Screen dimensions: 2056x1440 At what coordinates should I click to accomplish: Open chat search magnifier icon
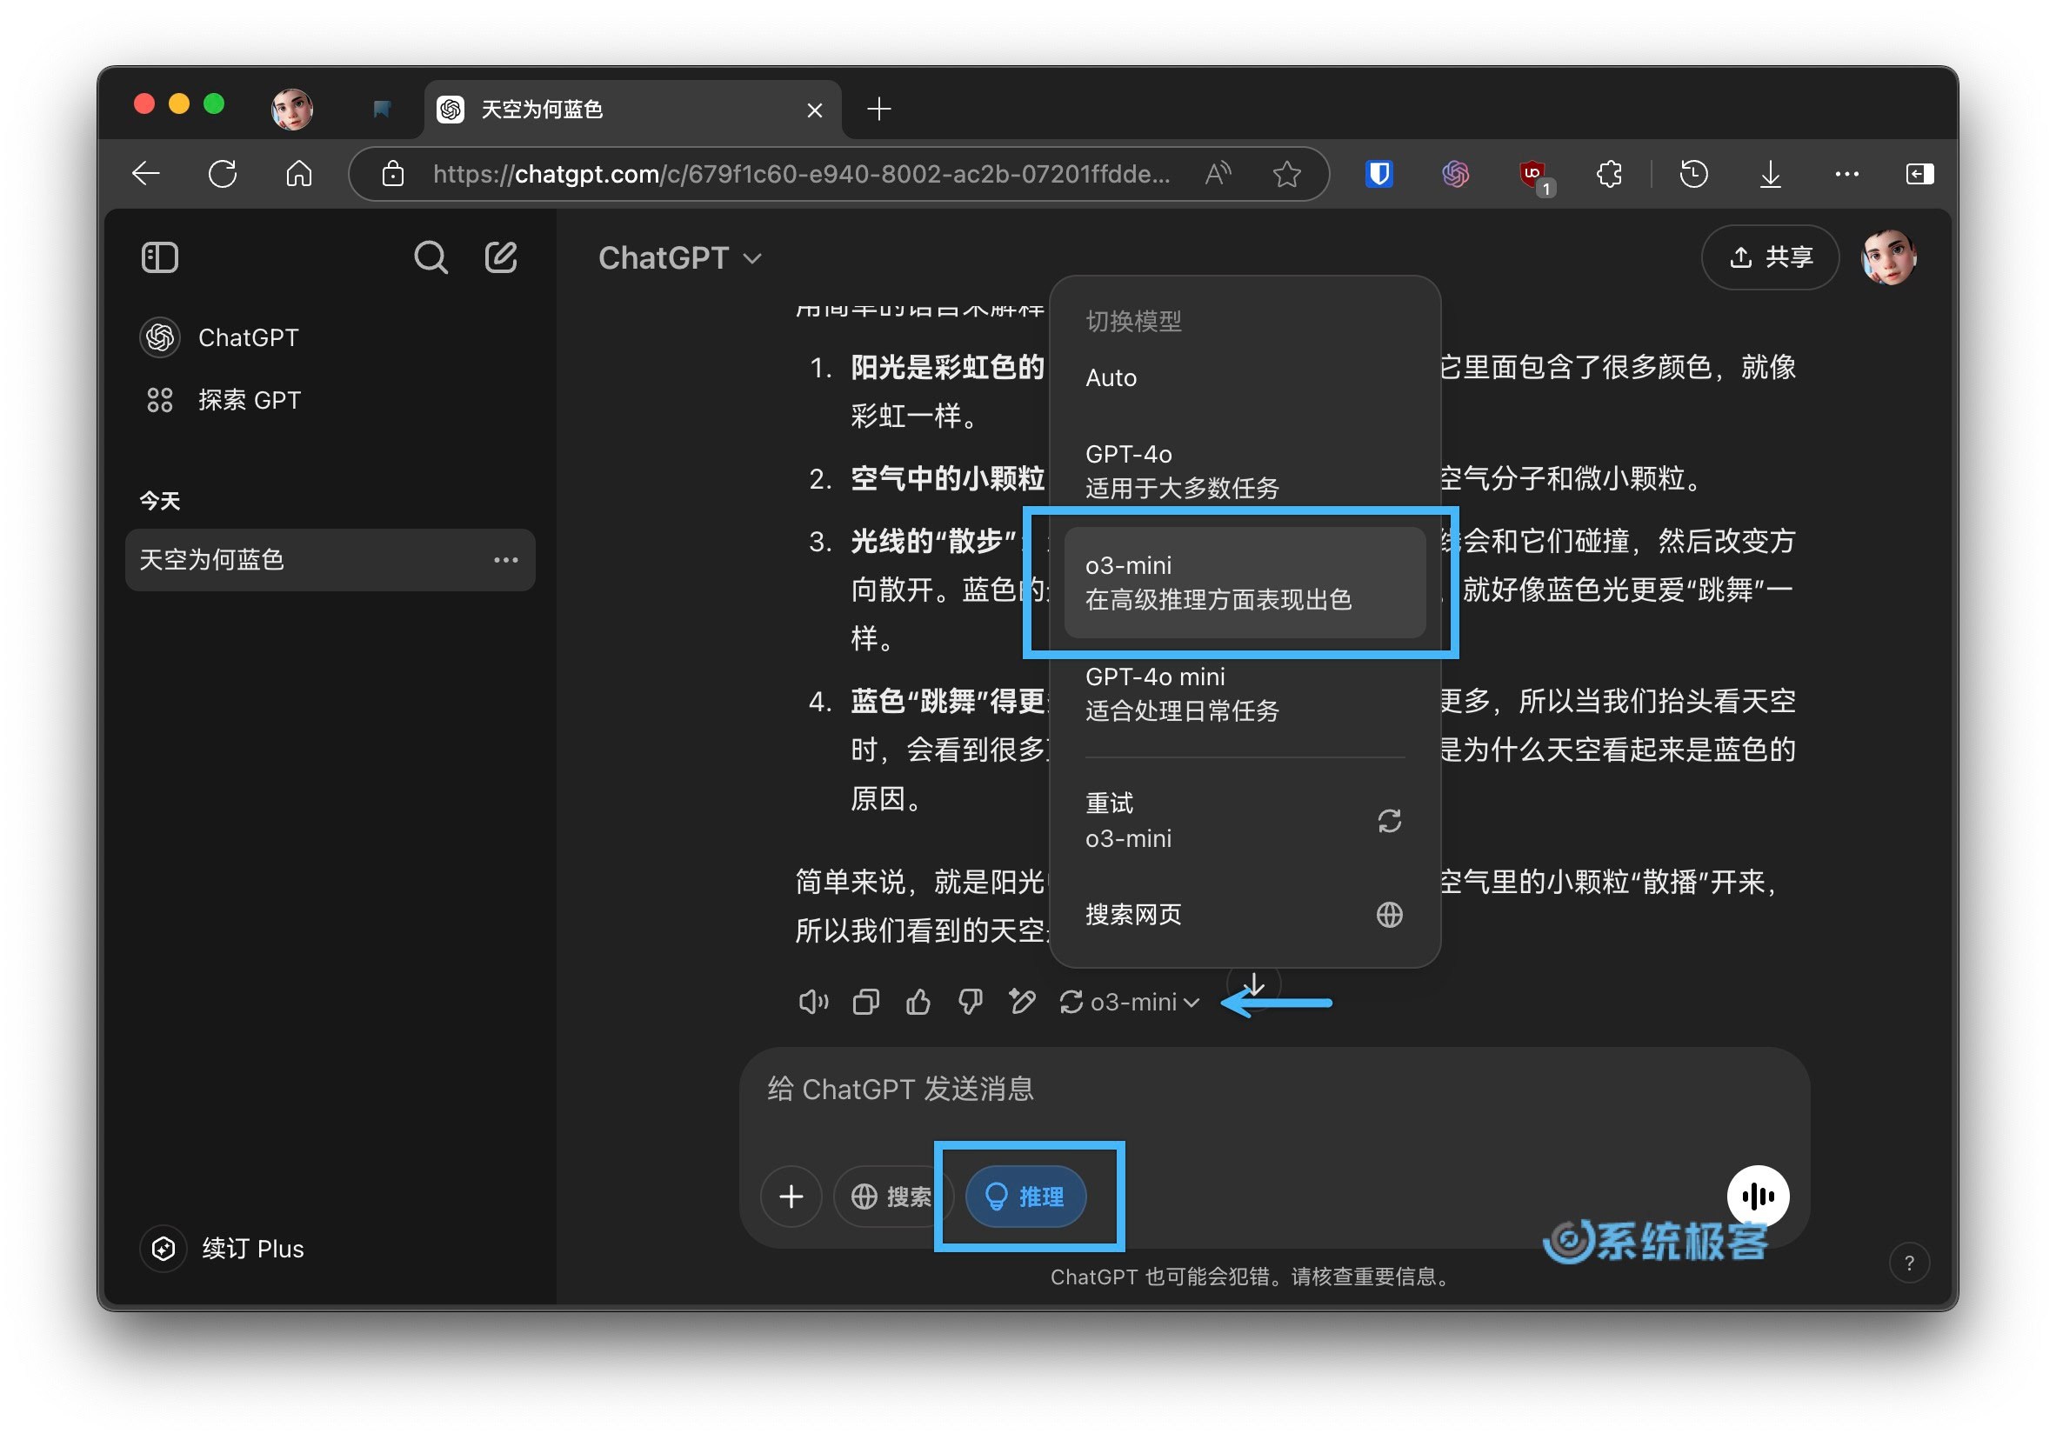tap(431, 258)
